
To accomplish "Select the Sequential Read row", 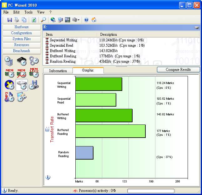I will click(x=121, y=45).
